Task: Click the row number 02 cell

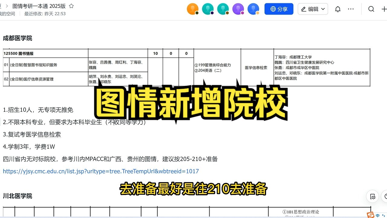Action: coord(6,79)
